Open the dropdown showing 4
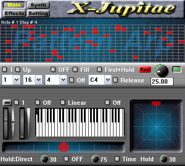The height and width of the screenshot is (166, 185). pyautogui.click(x=56, y=80)
